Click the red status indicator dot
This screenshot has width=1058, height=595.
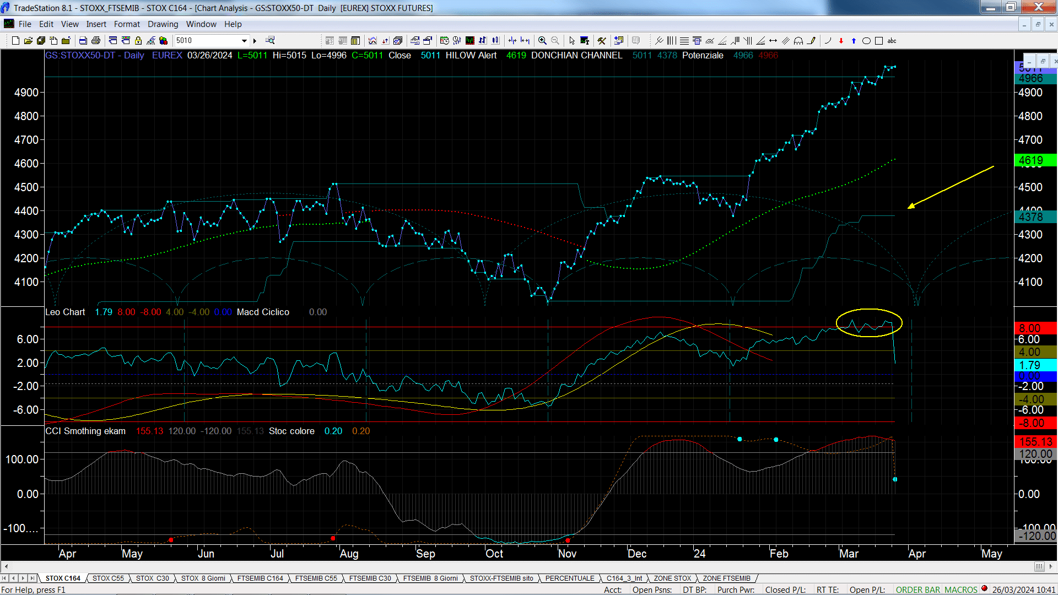985,589
